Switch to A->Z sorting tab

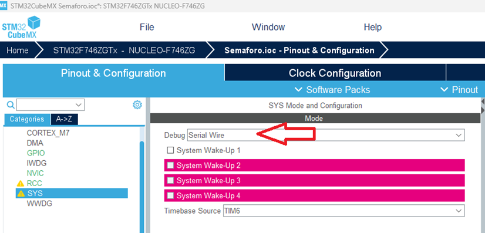[x=64, y=119]
